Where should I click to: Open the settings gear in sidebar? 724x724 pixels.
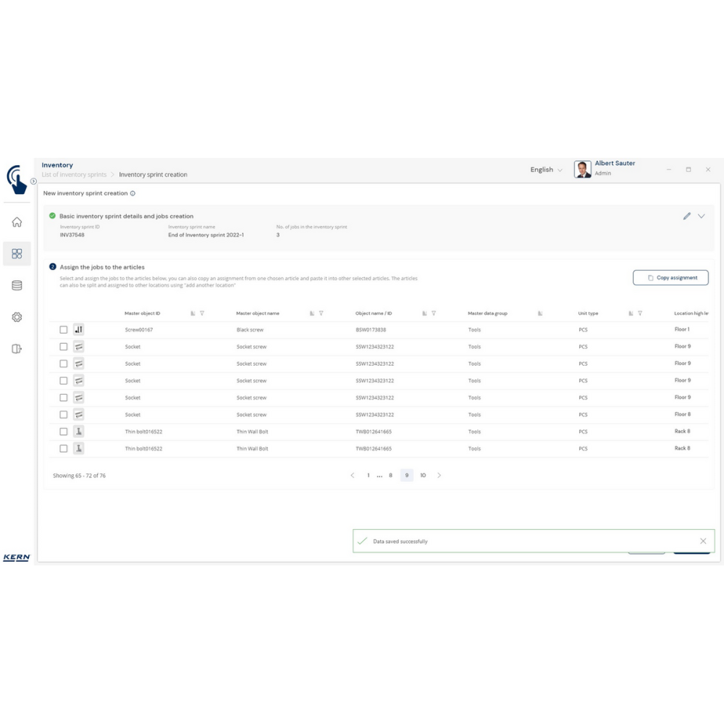click(17, 317)
